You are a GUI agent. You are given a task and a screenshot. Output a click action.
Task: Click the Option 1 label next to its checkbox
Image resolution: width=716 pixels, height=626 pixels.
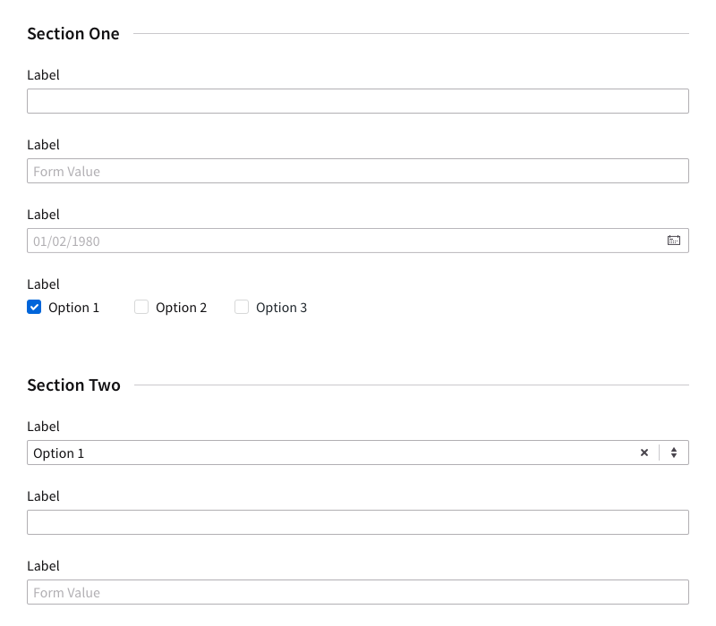[73, 307]
